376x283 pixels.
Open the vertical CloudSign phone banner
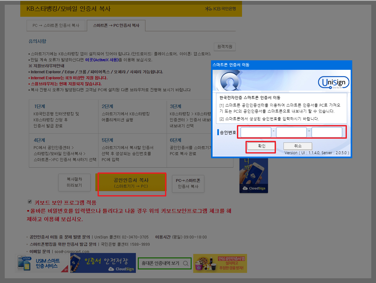[x=254, y=175]
